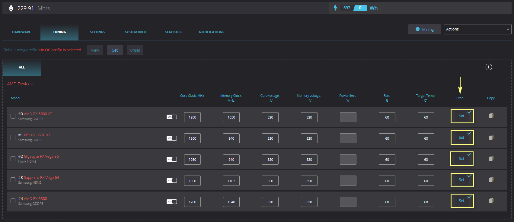This screenshot has width=514, height=222.
Task: Apply Set for #2 Gigabyte RX Vega 56
Action: pos(461,159)
